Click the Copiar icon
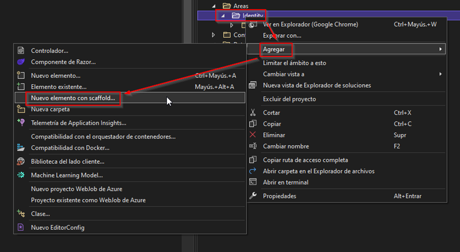The width and height of the screenshot is (460, 252). 253,124
